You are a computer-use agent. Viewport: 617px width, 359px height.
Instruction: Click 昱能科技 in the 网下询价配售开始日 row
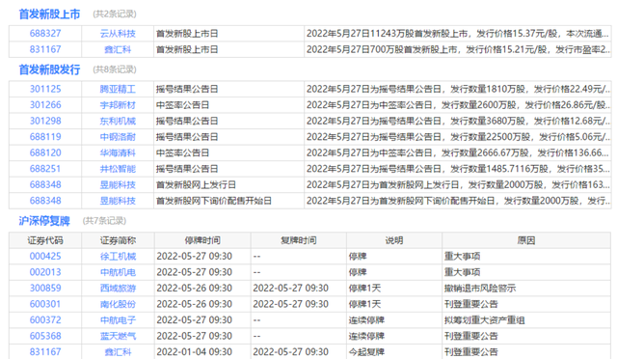click(x=118, y=201)
